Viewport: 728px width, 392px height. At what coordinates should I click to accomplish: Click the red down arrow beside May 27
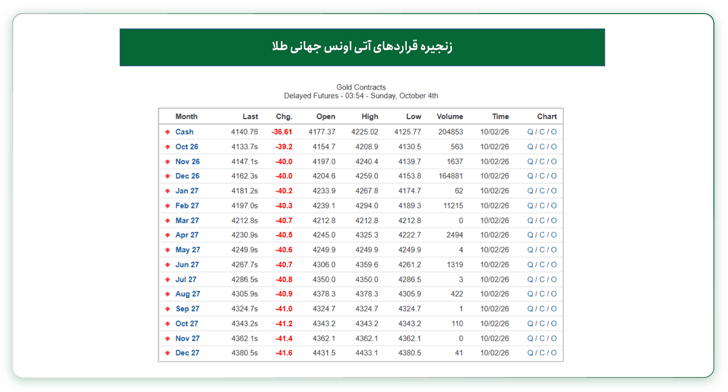tap(167, 250)
